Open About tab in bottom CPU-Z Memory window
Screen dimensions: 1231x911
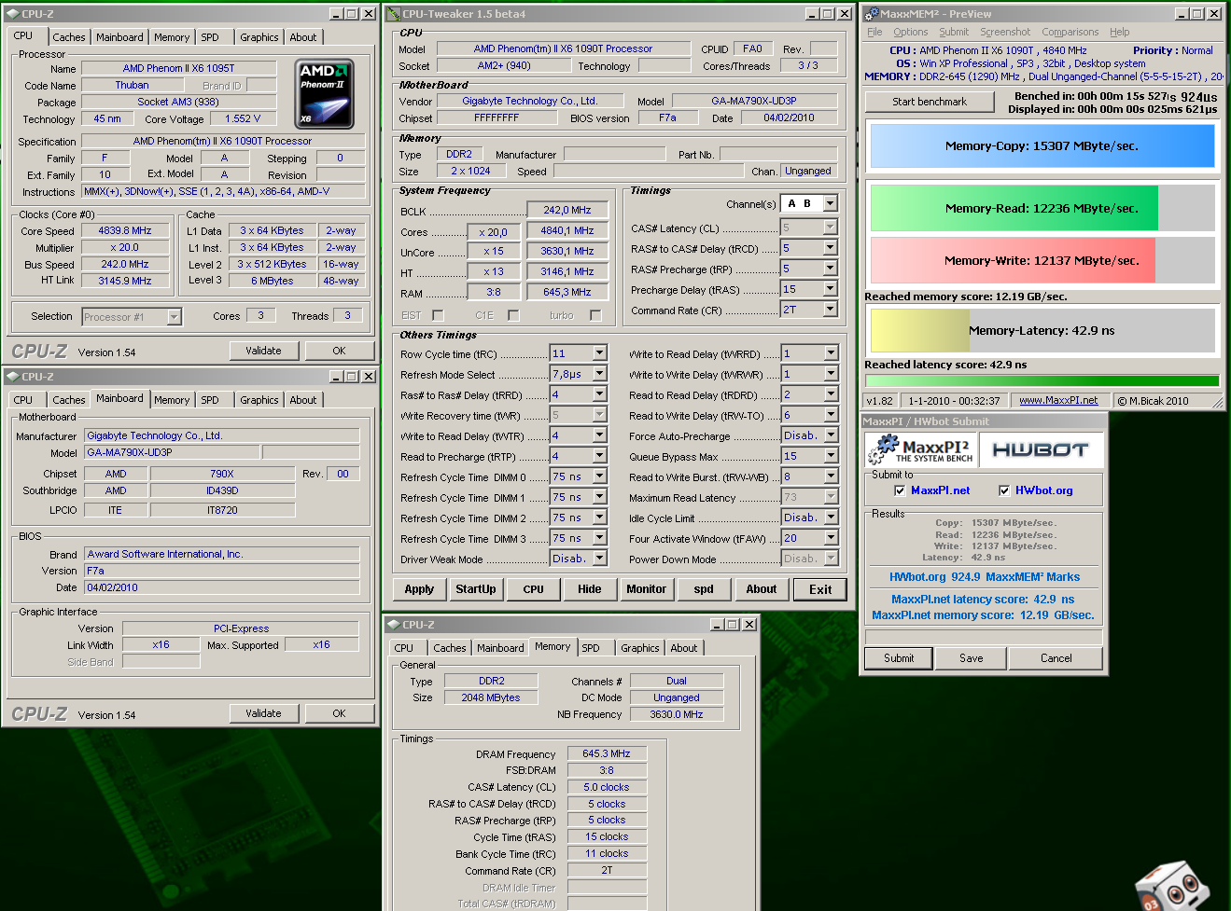click(x=684, y=648)
